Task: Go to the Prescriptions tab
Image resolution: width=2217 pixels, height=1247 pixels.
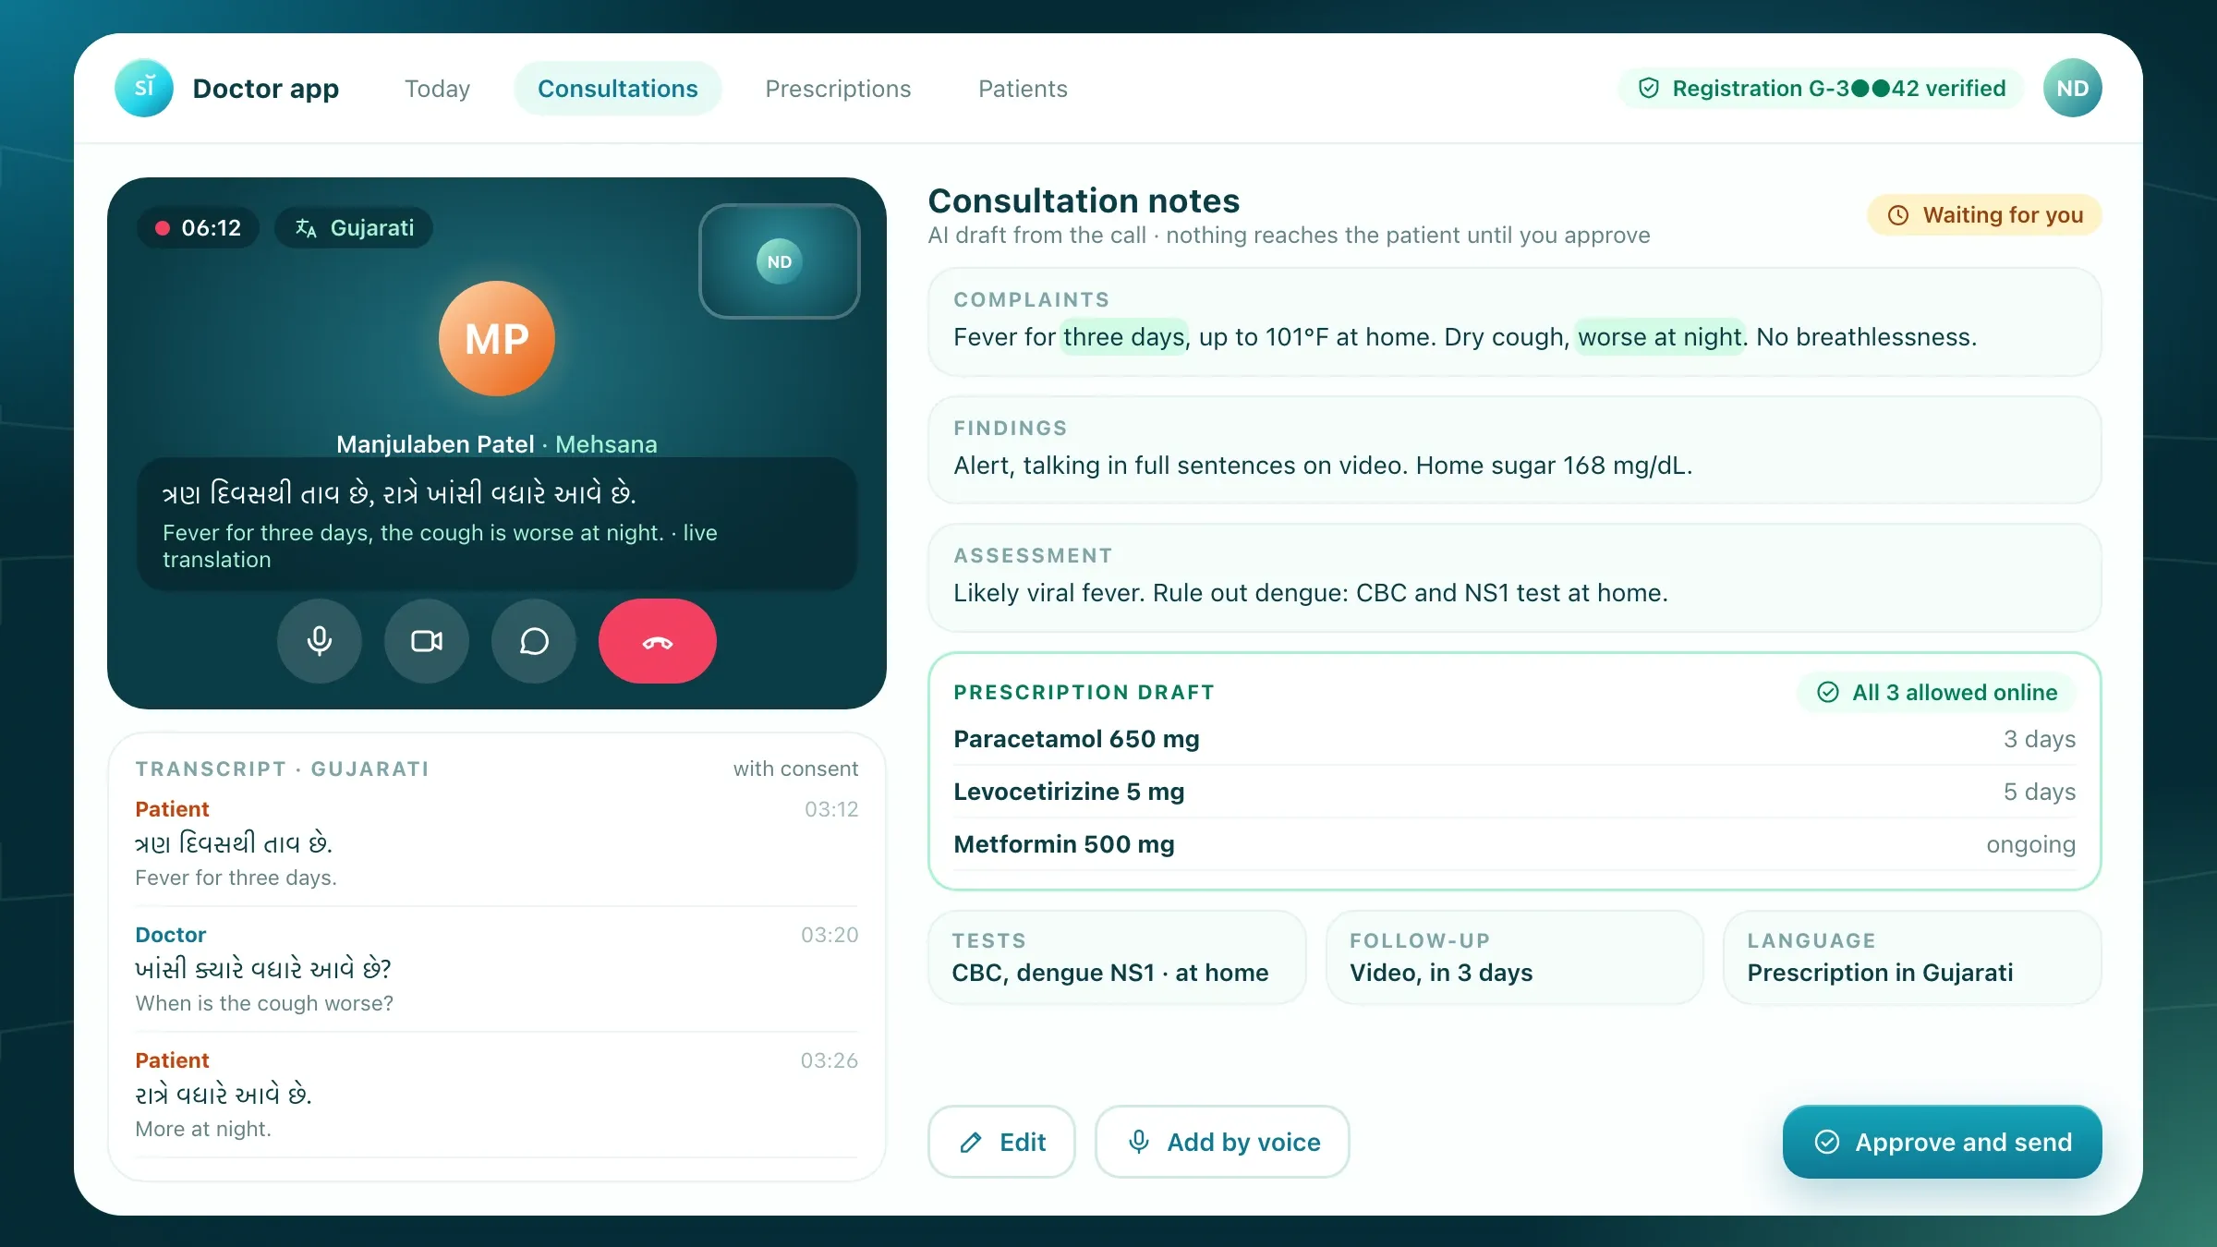Action: click(x=838, y=89)
